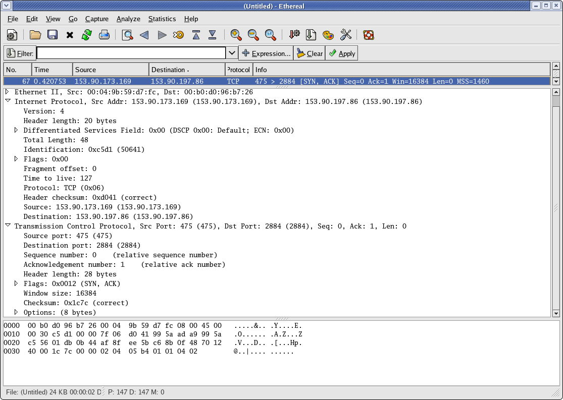The height and width of the screenshot is (400, 563).
Task: Open coloring rules palette icon
Action: click(x=328, y=35)
